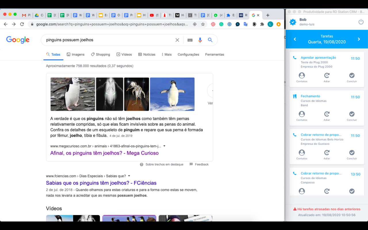
Task: Open the Grammarly extension icon in toolbar
Action: (x=221, y=24)
